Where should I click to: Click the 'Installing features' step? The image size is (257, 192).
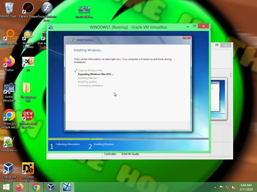click(87, 78)
